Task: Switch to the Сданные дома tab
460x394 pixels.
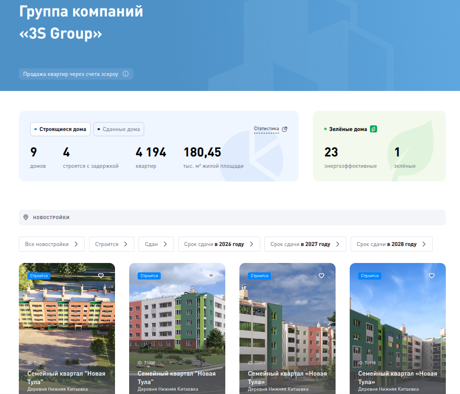Action: pos(118,129)
